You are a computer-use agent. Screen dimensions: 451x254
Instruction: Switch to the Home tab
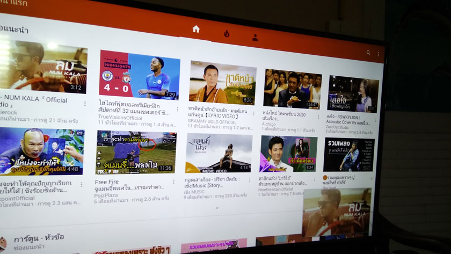[x=196, y=29]
